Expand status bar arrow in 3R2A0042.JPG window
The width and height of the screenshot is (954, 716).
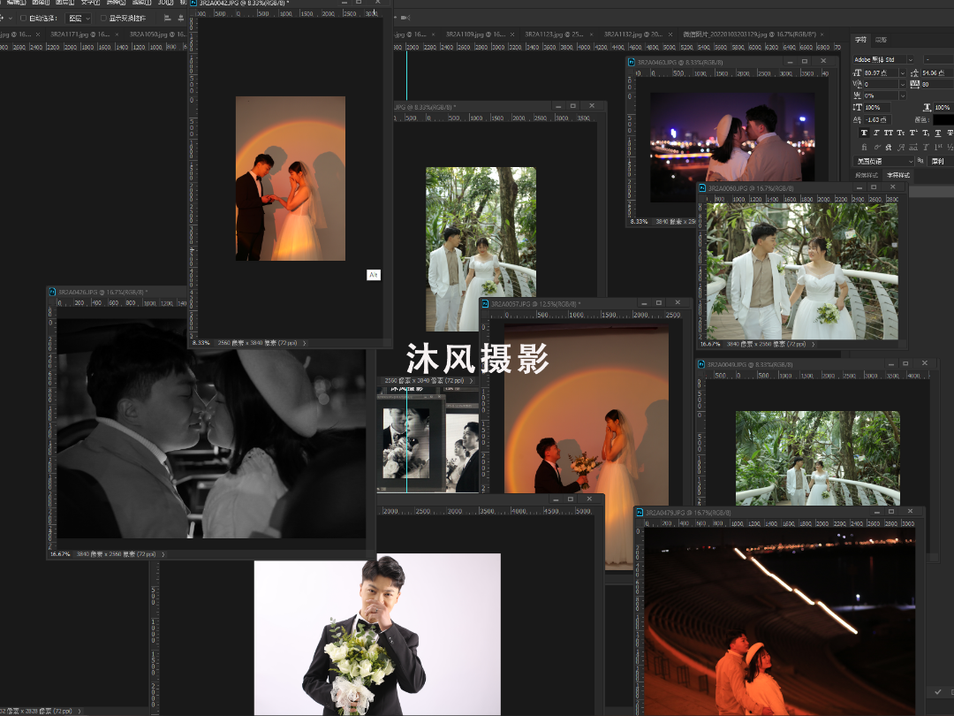click(x=304, y=343)
